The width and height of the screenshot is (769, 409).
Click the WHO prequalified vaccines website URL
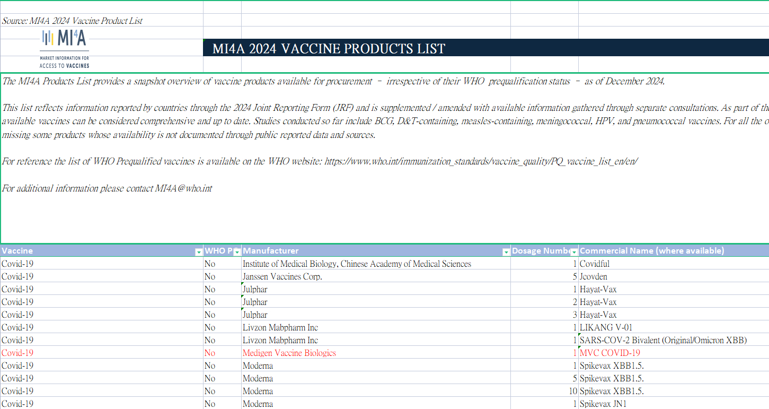(481, 161)
